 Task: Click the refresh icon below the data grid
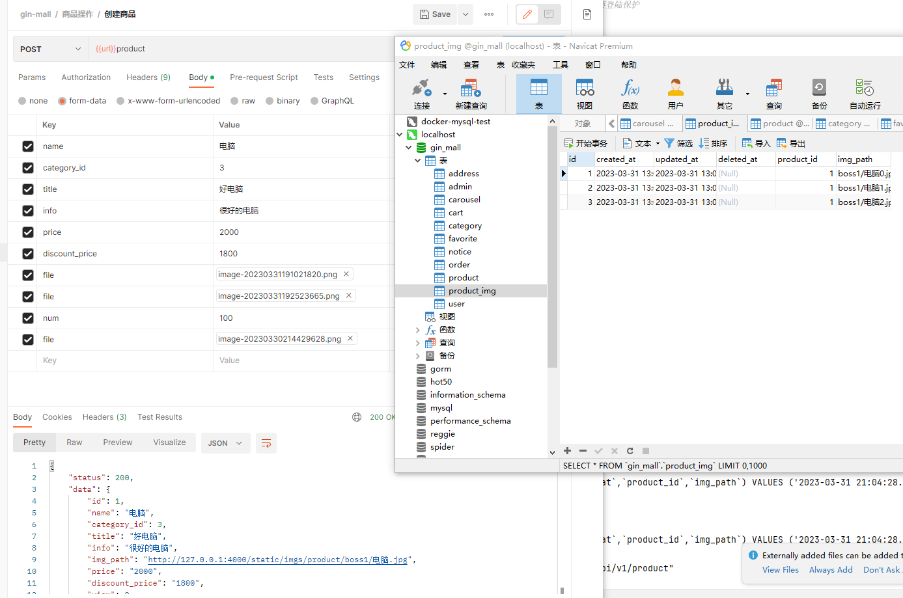point(630,451)
